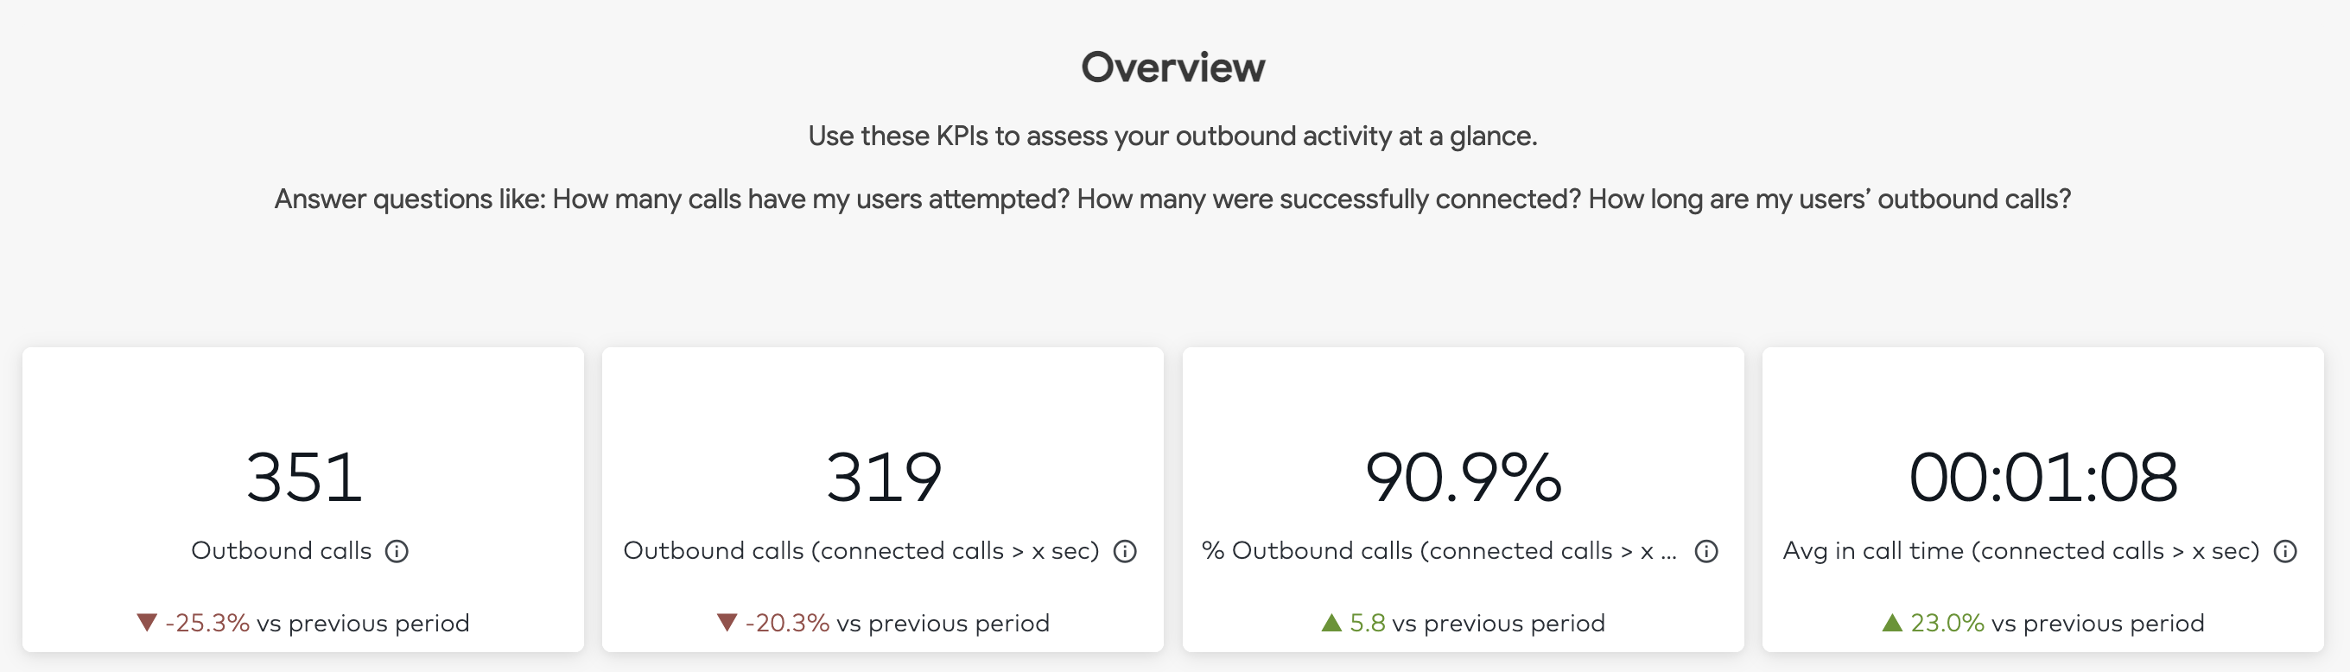Click red down triangle near -20.3%
The height and width of the screenshot is (672, 2350).
point(727,623)
